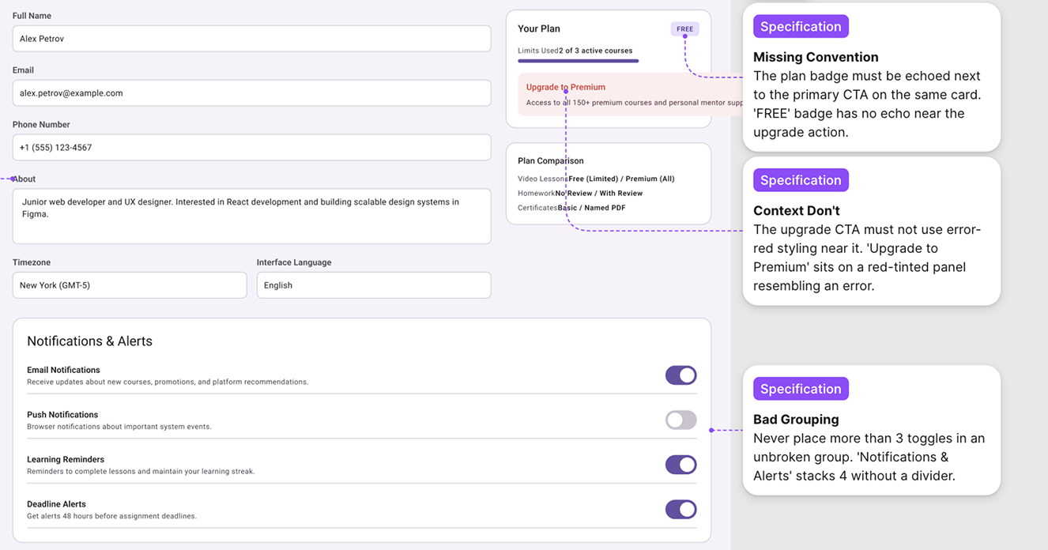Focus the Full Name field with Alex Petrov
The height and width of the screenshot is (550, 1048).
251,39
